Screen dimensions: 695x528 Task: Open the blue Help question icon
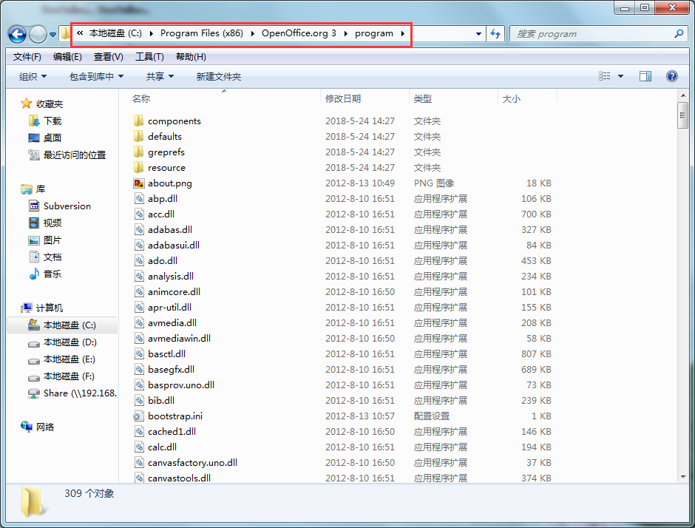tap(672, 76)
